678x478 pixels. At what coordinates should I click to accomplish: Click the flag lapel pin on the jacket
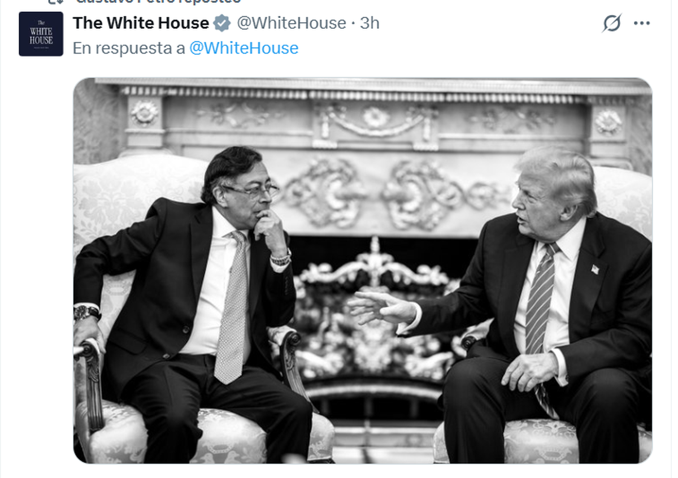tap(595, 269)
